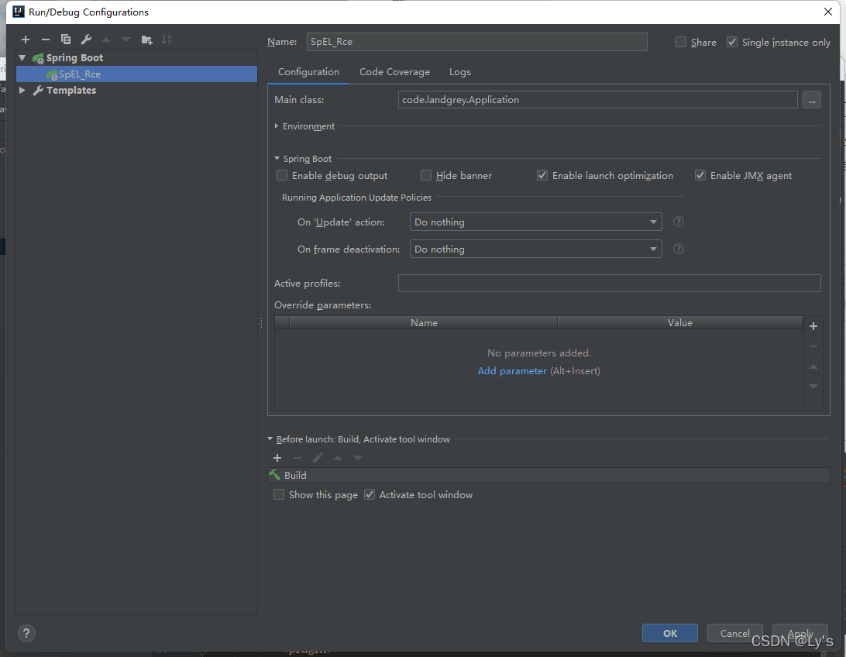Click the Name column header
Screen dimensions: 846x657
[424, 322]
